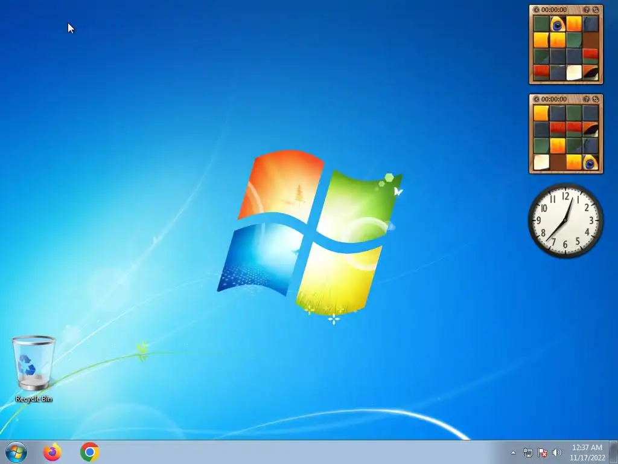618x464 pixels.
Task: Launch Google Chrome from the taskbar
Action: tap(90, 452)
